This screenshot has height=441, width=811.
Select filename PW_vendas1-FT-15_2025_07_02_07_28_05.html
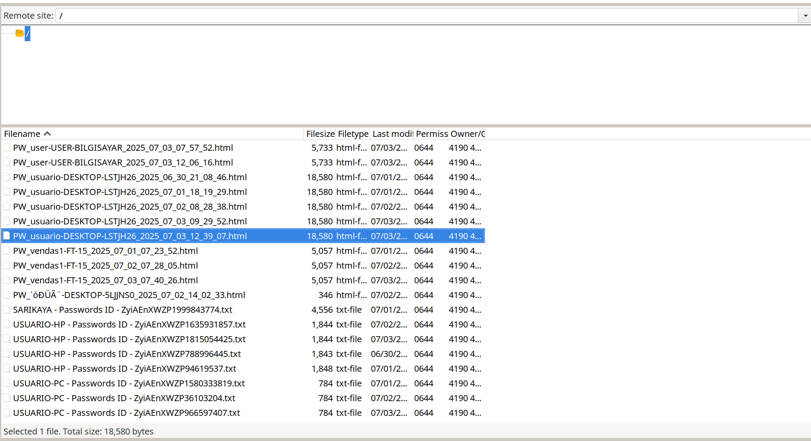[x=106, y=266]
